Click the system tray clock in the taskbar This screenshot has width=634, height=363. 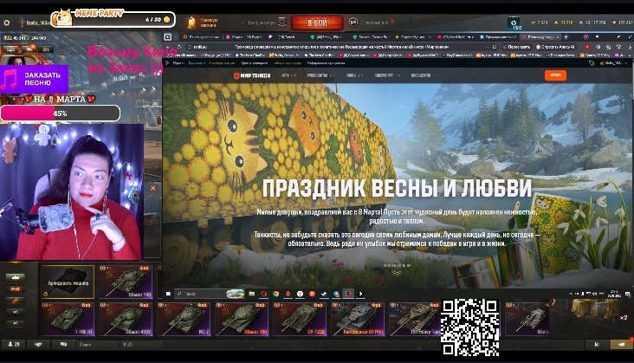click(615, 294)
